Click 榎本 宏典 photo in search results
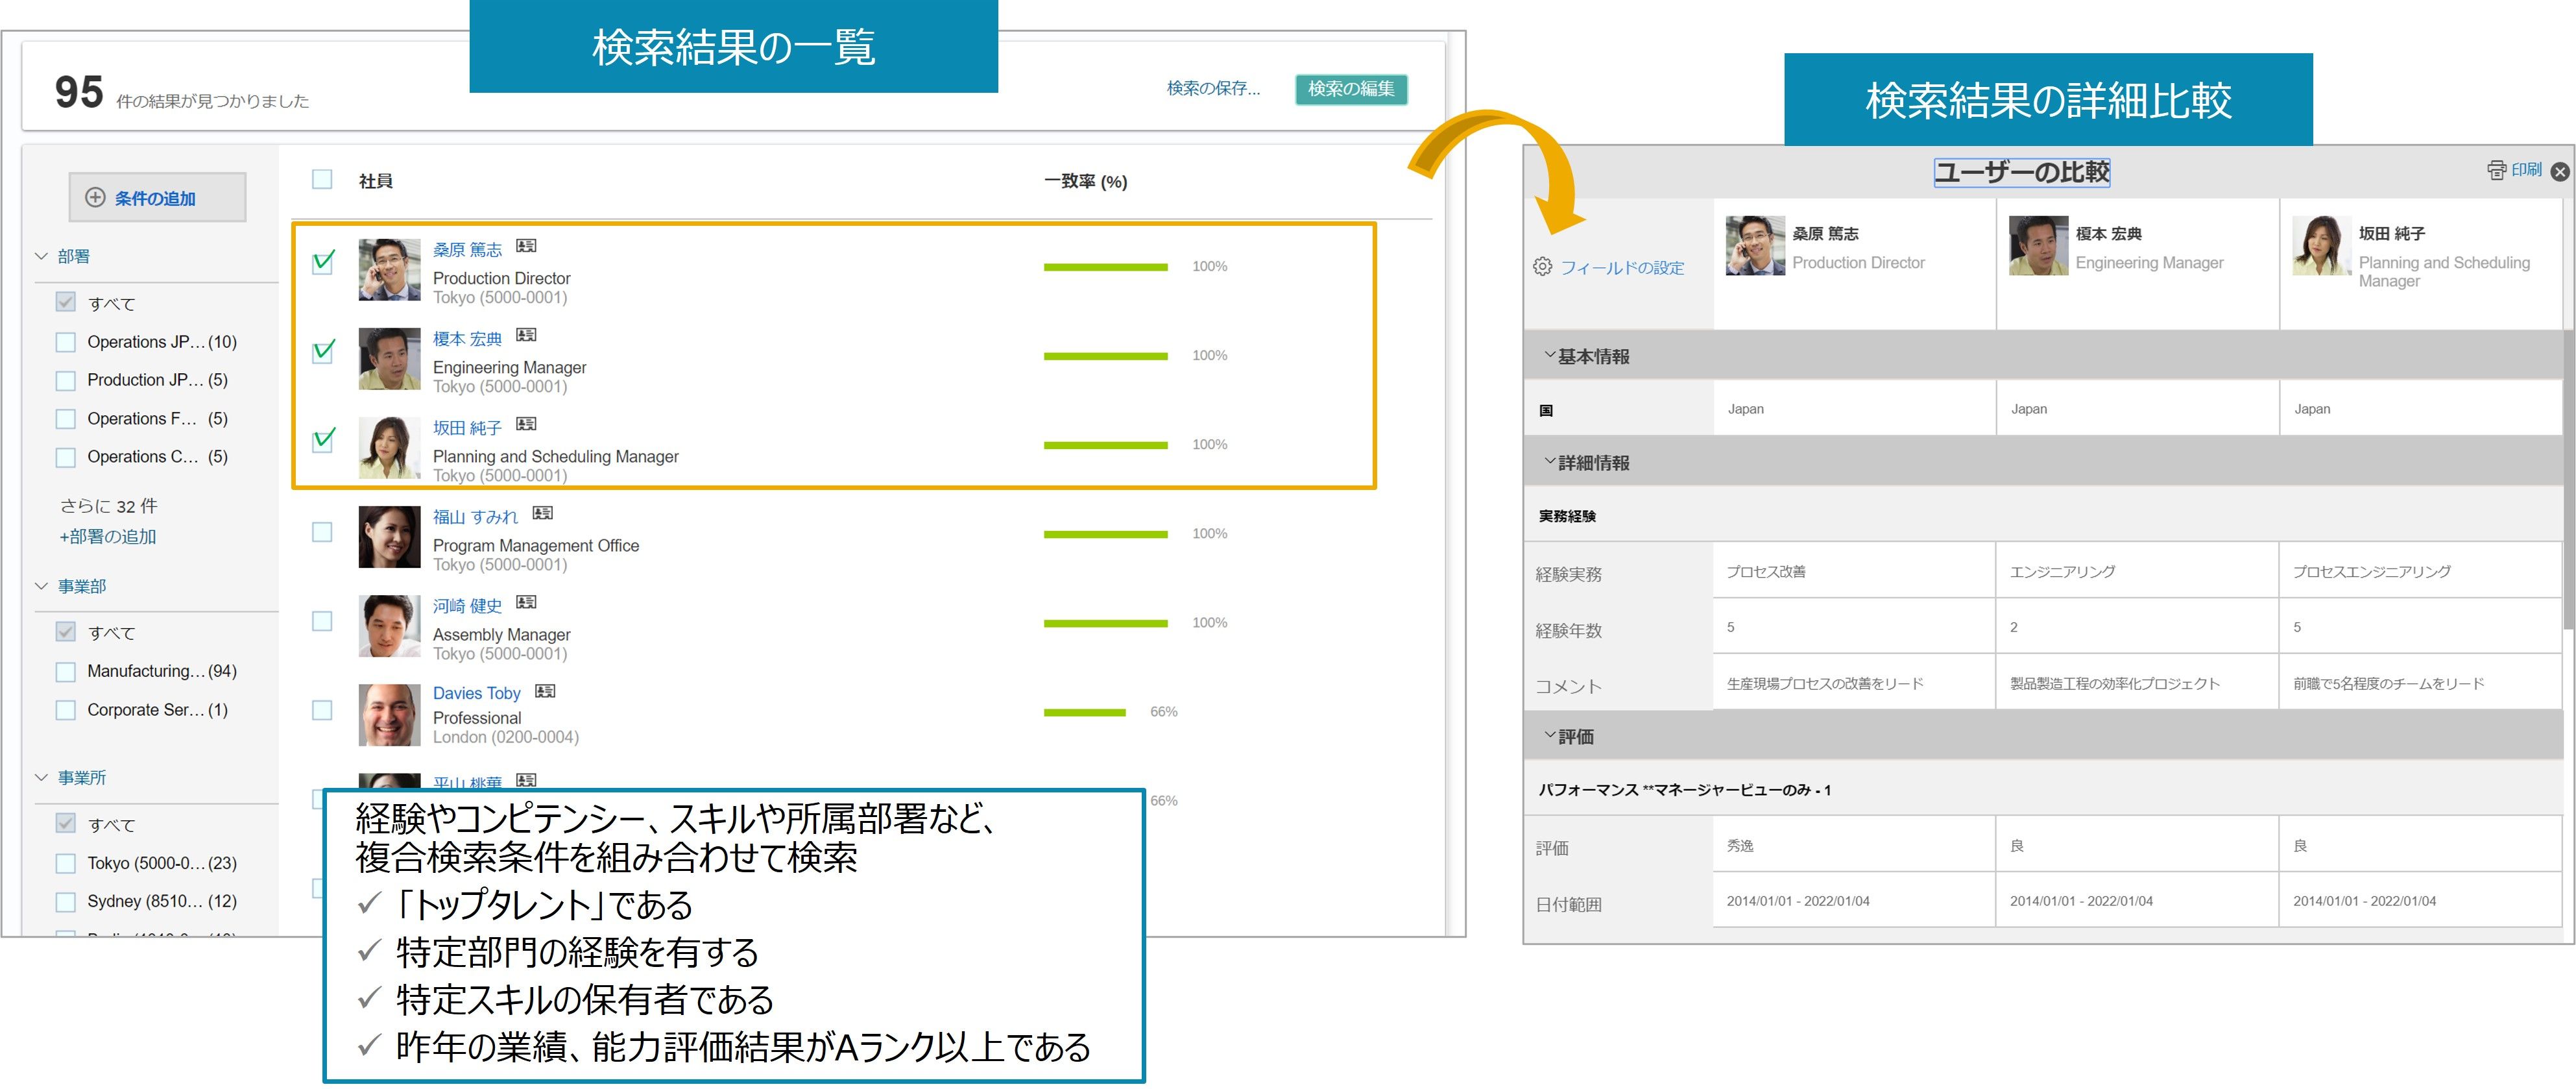The width and height of the screenshot is (2576, 1089). coord(389,359)
